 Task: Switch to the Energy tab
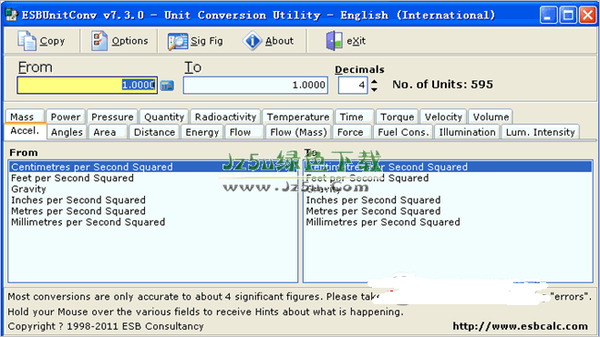(x=202, y=132)
